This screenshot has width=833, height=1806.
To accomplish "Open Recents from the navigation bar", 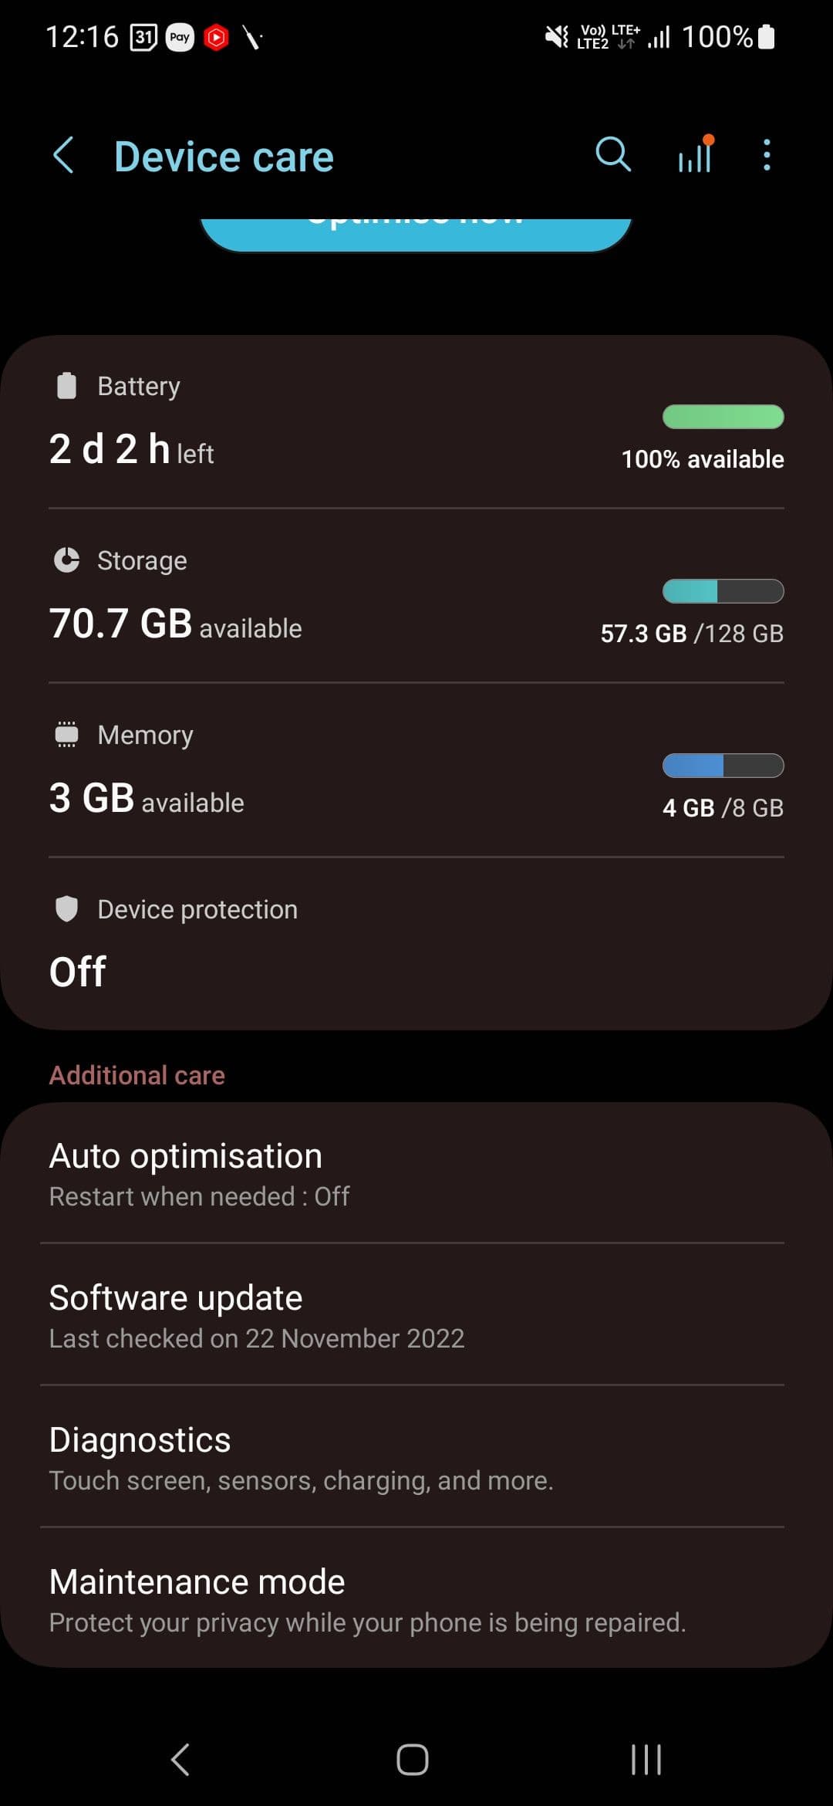I will point(646,1760).
